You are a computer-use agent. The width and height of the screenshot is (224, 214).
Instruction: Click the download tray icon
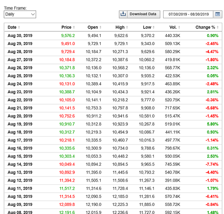[123, 14]
